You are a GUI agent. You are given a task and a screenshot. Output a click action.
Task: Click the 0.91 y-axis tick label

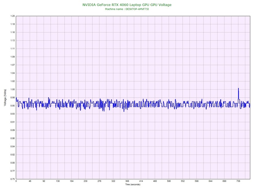pos(13,122)
